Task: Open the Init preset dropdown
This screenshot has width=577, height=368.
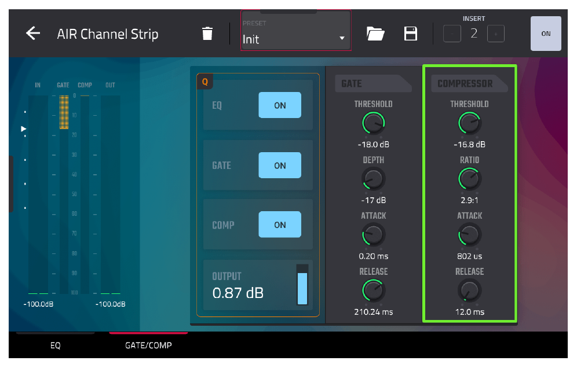Action: (296, 31)
